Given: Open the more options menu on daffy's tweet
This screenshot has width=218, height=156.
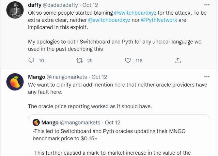Looking at the screenshot, I should [x=207, y=5].
